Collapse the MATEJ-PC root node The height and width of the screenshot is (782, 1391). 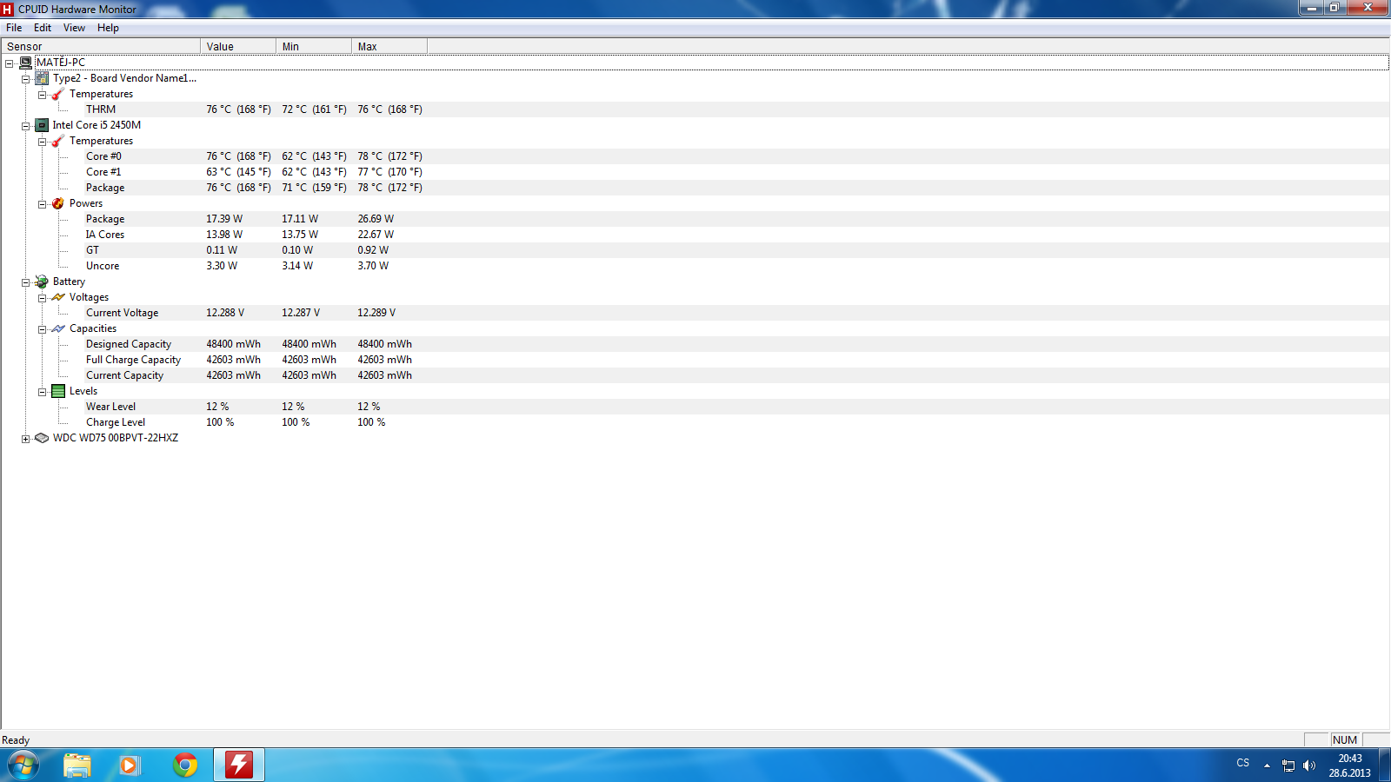[10, 63]
